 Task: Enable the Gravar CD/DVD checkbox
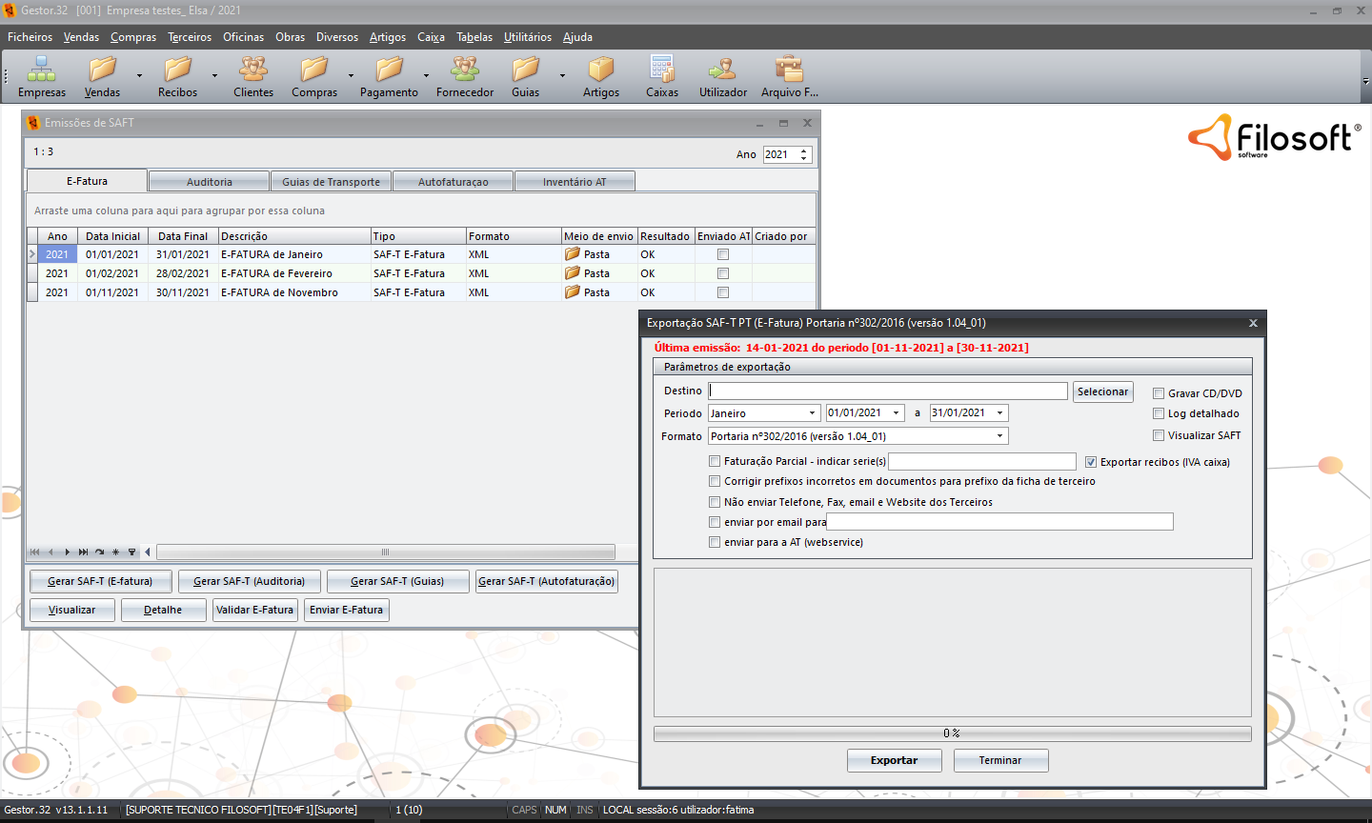pos(1159,393)
